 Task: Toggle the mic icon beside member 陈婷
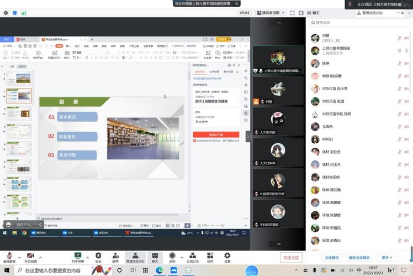point(399,63)
